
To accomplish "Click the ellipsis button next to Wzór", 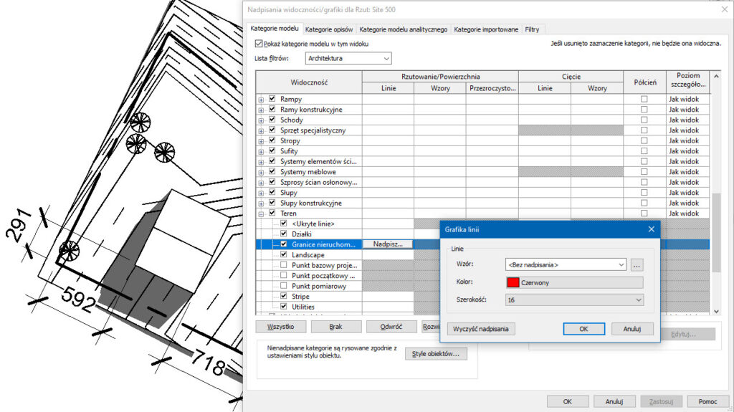I will [x=637, y=264].
